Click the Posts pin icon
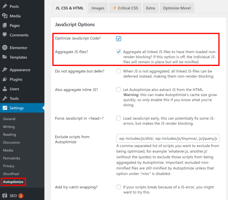Image resolution: width=228 pixels, height=200 pixels. pos(5,6)
